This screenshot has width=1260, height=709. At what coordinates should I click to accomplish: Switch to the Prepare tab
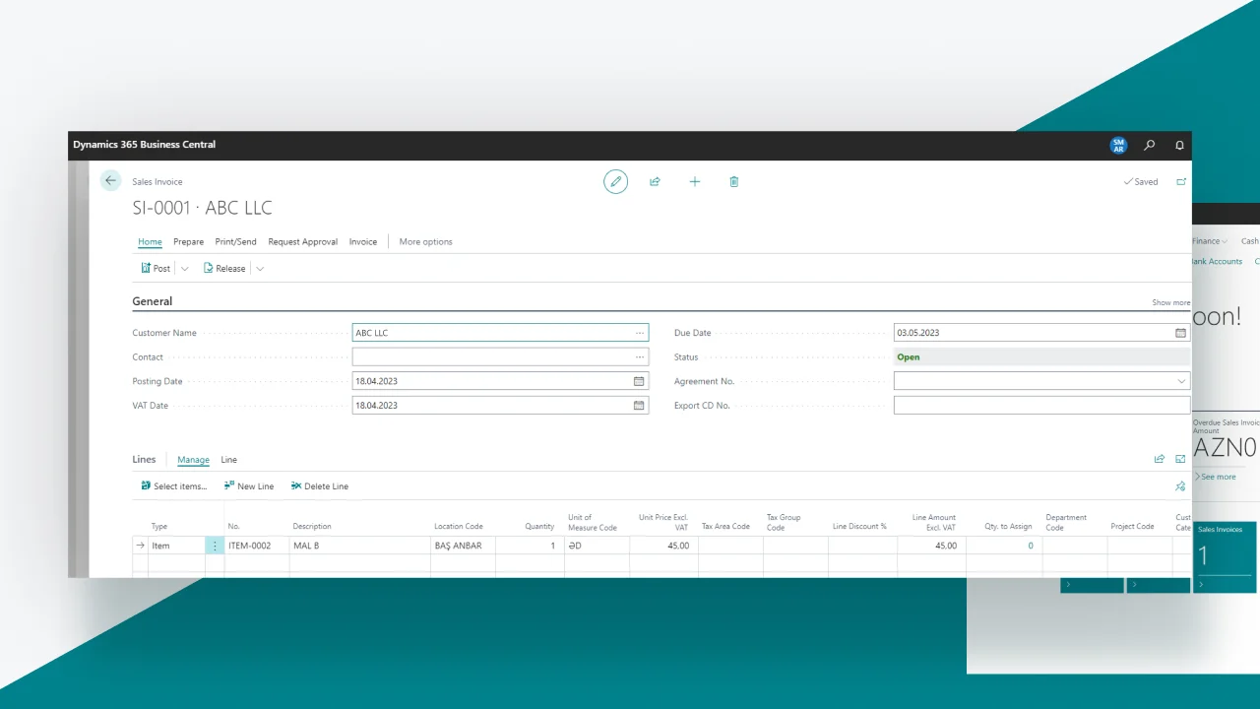tap(188, 241)
